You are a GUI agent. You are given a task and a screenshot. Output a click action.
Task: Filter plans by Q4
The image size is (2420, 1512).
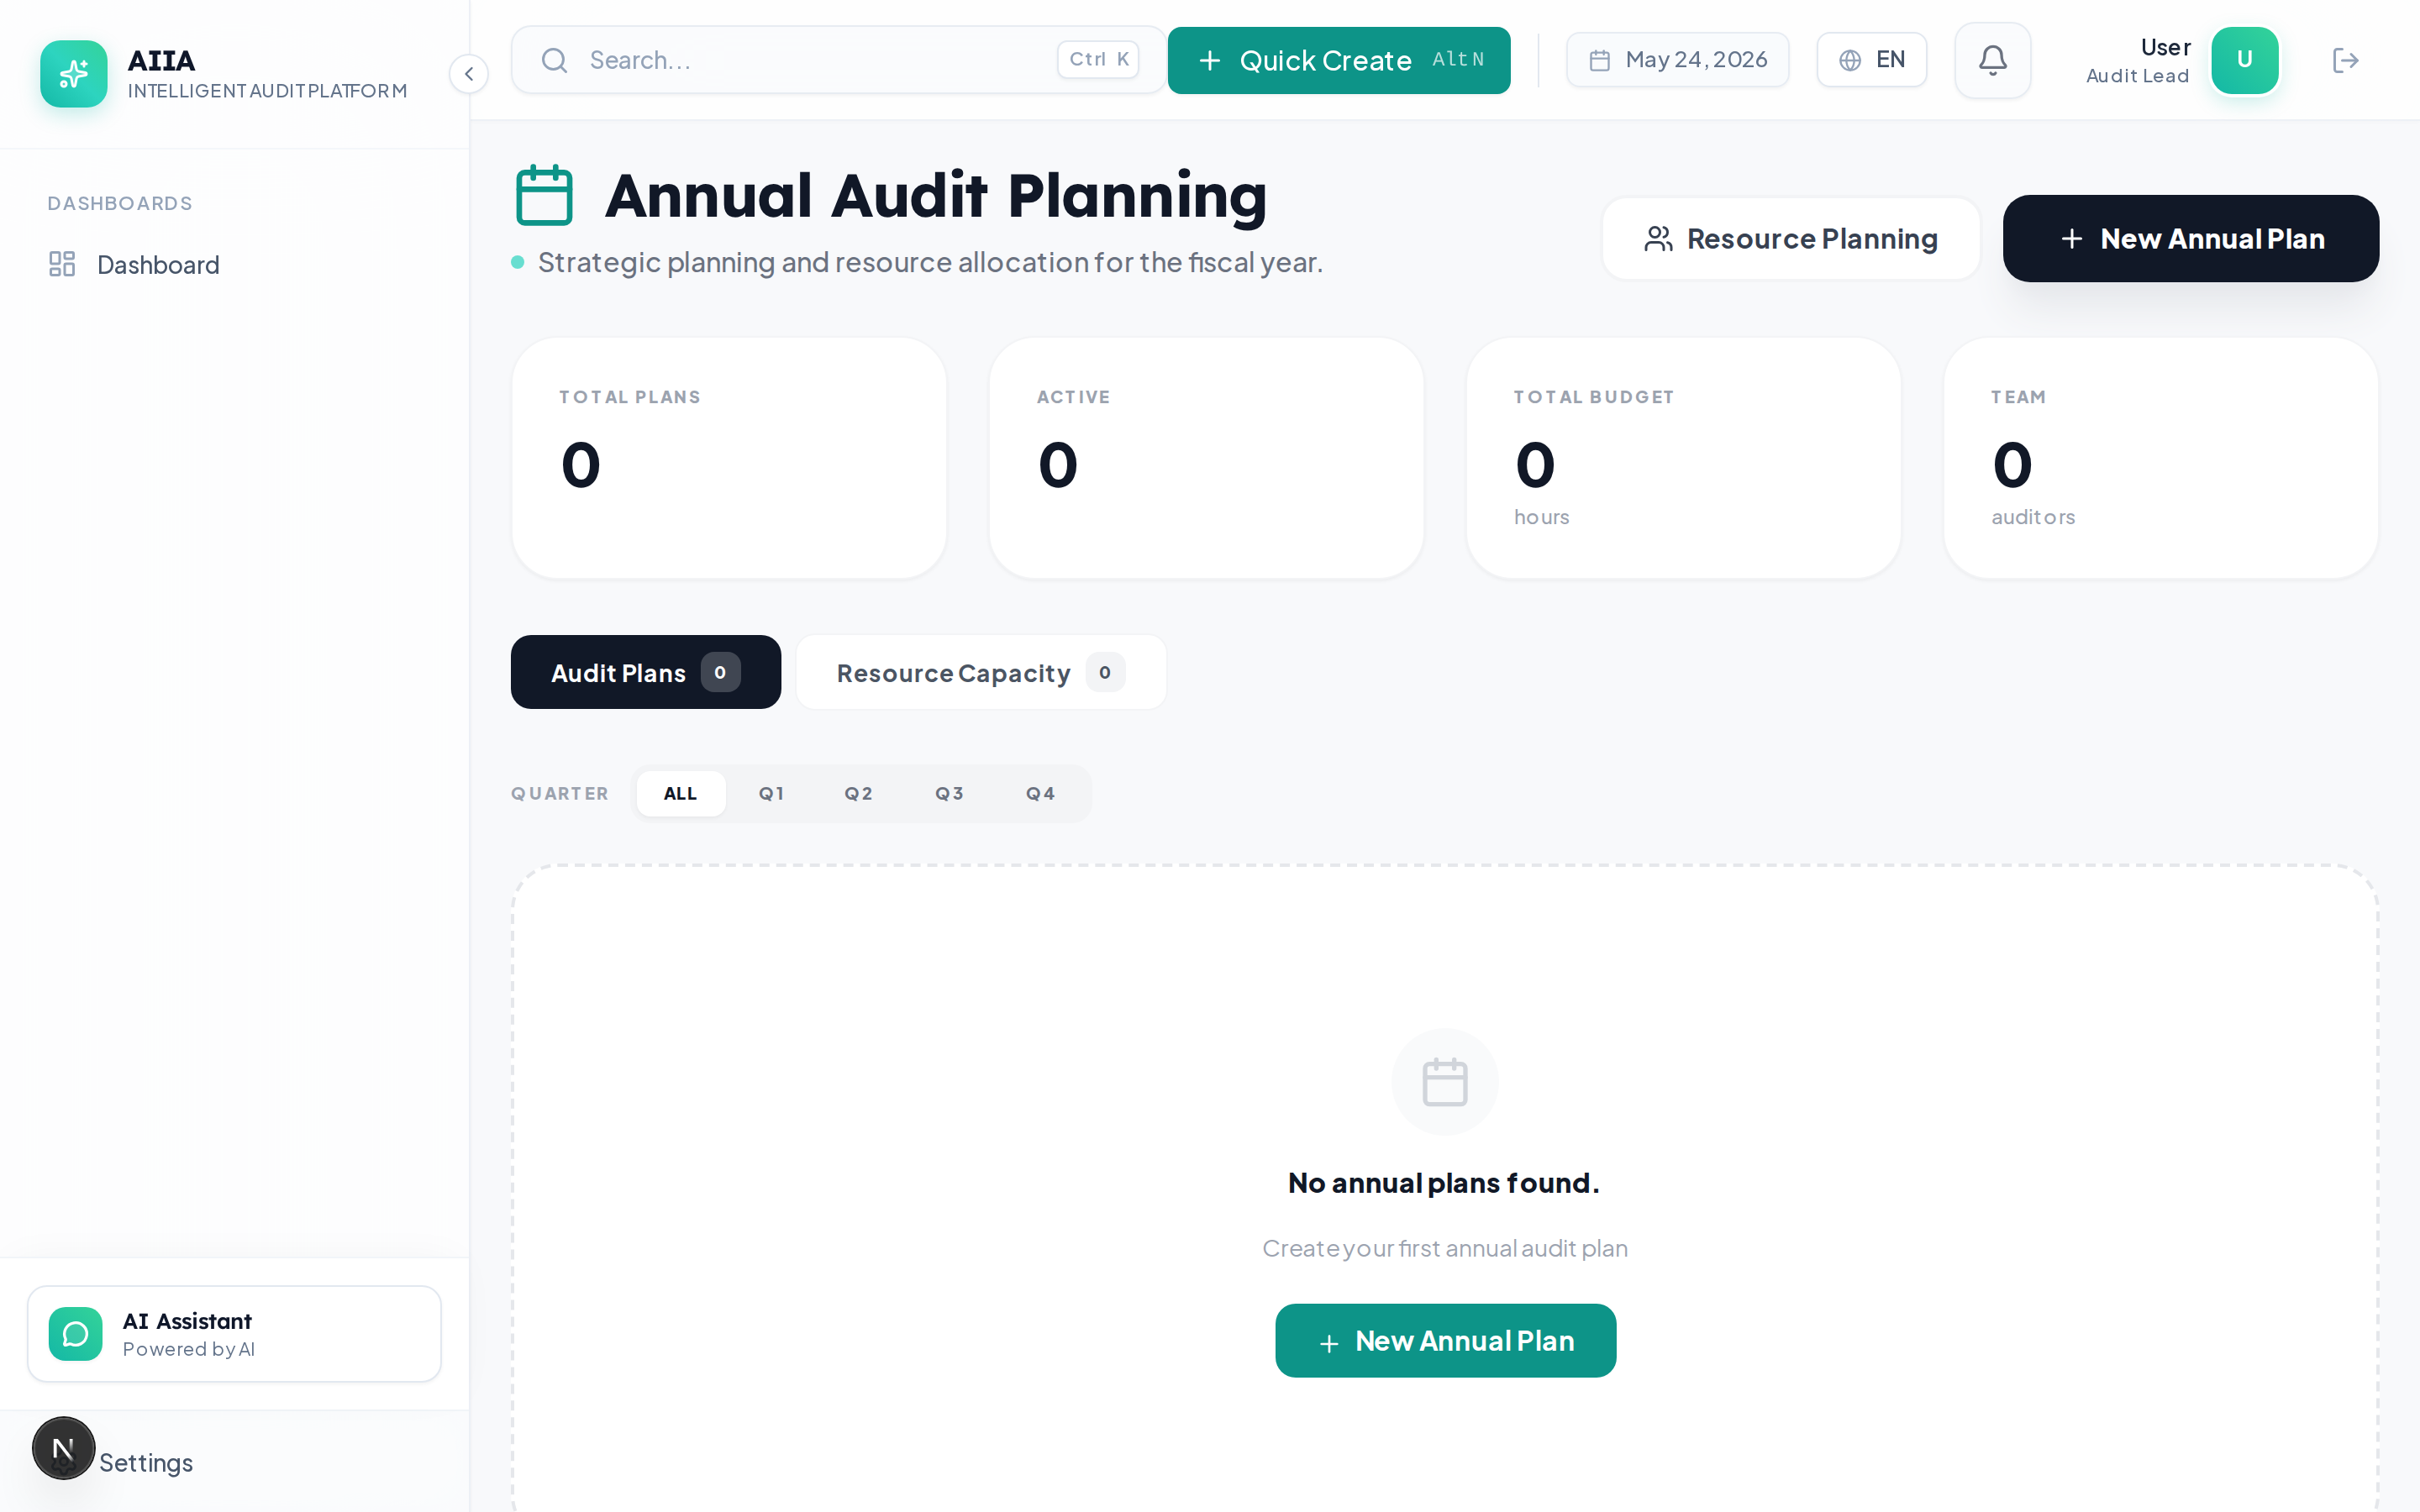pyautogui.click(x=1040, y=793)
